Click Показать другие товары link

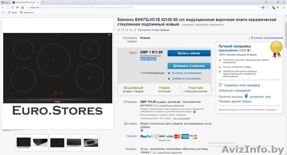[x=235, y=101]
